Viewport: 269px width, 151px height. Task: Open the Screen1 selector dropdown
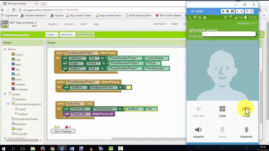52,35
